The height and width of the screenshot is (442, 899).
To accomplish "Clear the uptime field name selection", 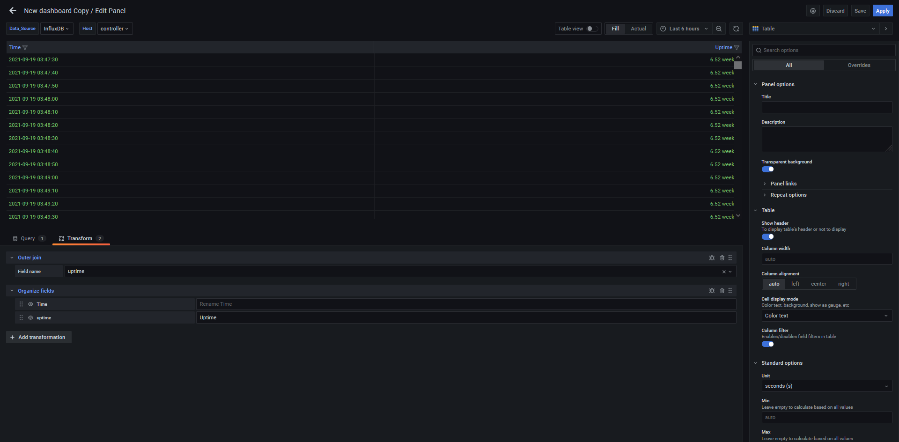I will [724, 272].
